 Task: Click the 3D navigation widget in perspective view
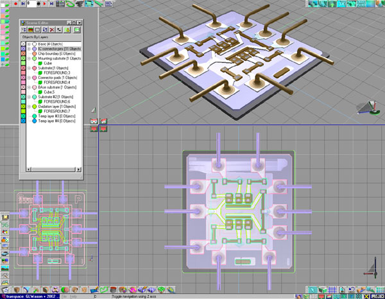coord(371,108)
